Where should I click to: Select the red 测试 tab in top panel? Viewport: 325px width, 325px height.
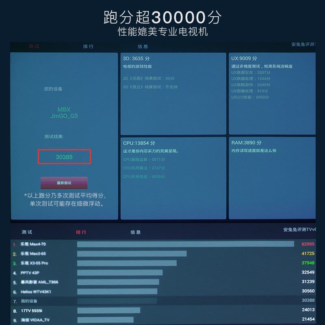pos(34,47)
